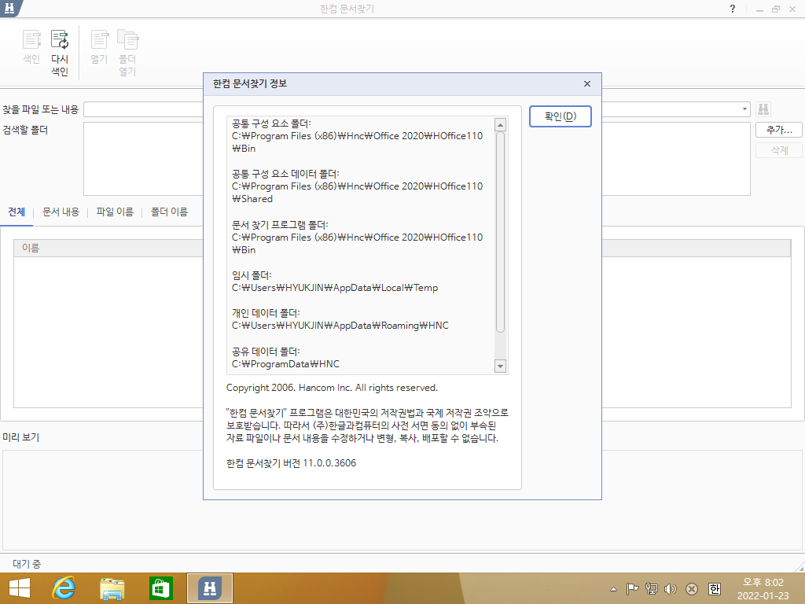Click the 열기 (open) toolbar icon

[99, 46]
